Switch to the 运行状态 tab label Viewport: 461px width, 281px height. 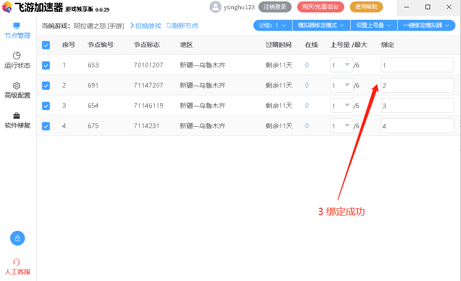click(18, 65)
